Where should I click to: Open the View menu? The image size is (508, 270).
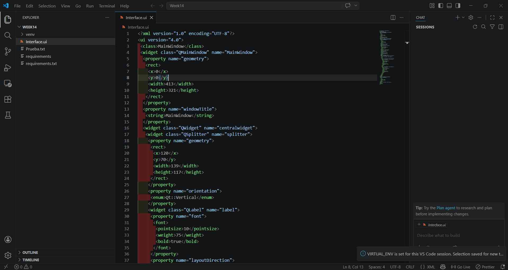[x=65, y=6]
